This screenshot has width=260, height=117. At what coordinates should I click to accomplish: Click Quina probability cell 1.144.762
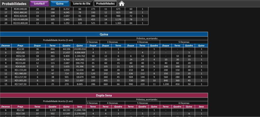80,56
